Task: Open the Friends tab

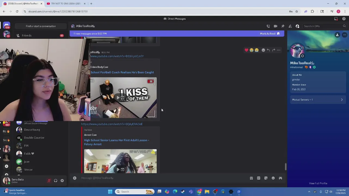Action: click(x=40, y=35)
